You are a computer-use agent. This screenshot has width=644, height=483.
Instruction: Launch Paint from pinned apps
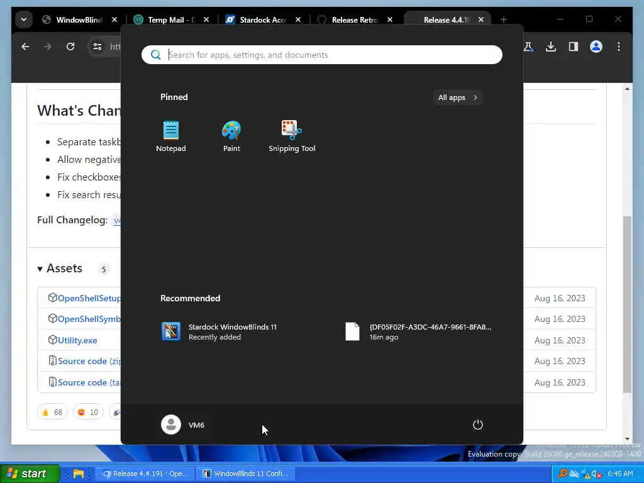(231, 136)
